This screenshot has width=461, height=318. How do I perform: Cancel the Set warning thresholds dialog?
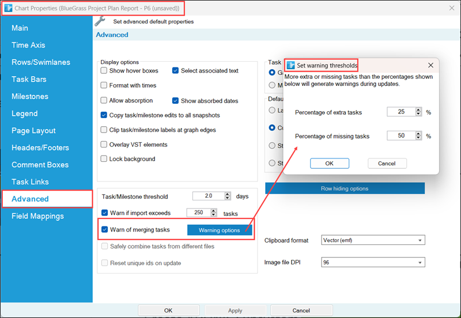(x=387, y=164)
